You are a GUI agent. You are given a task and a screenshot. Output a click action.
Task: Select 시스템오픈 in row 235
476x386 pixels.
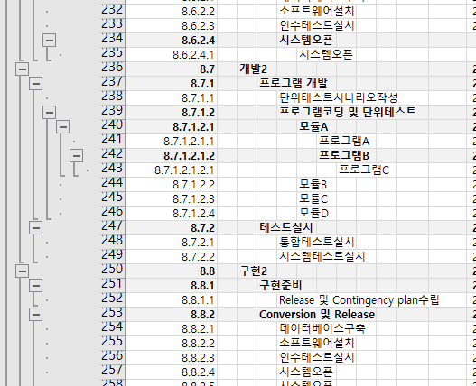326,55
